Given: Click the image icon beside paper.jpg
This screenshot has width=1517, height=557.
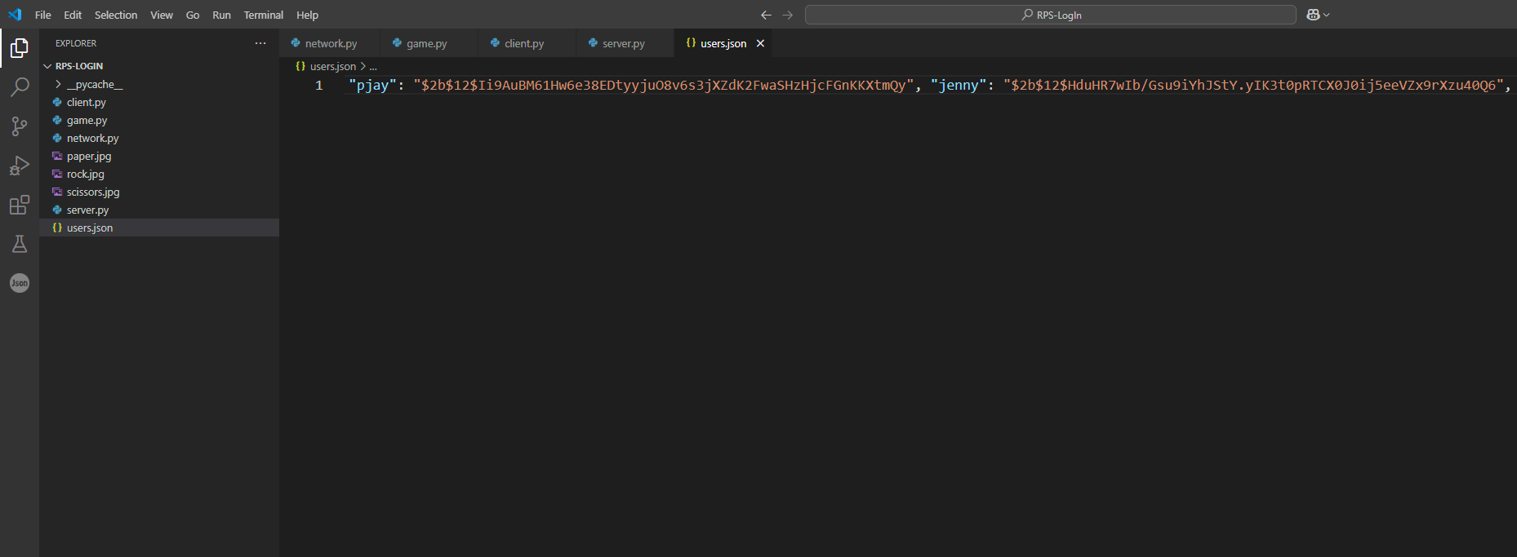Looking at the screenshot, I should click(x=57, y=156).
